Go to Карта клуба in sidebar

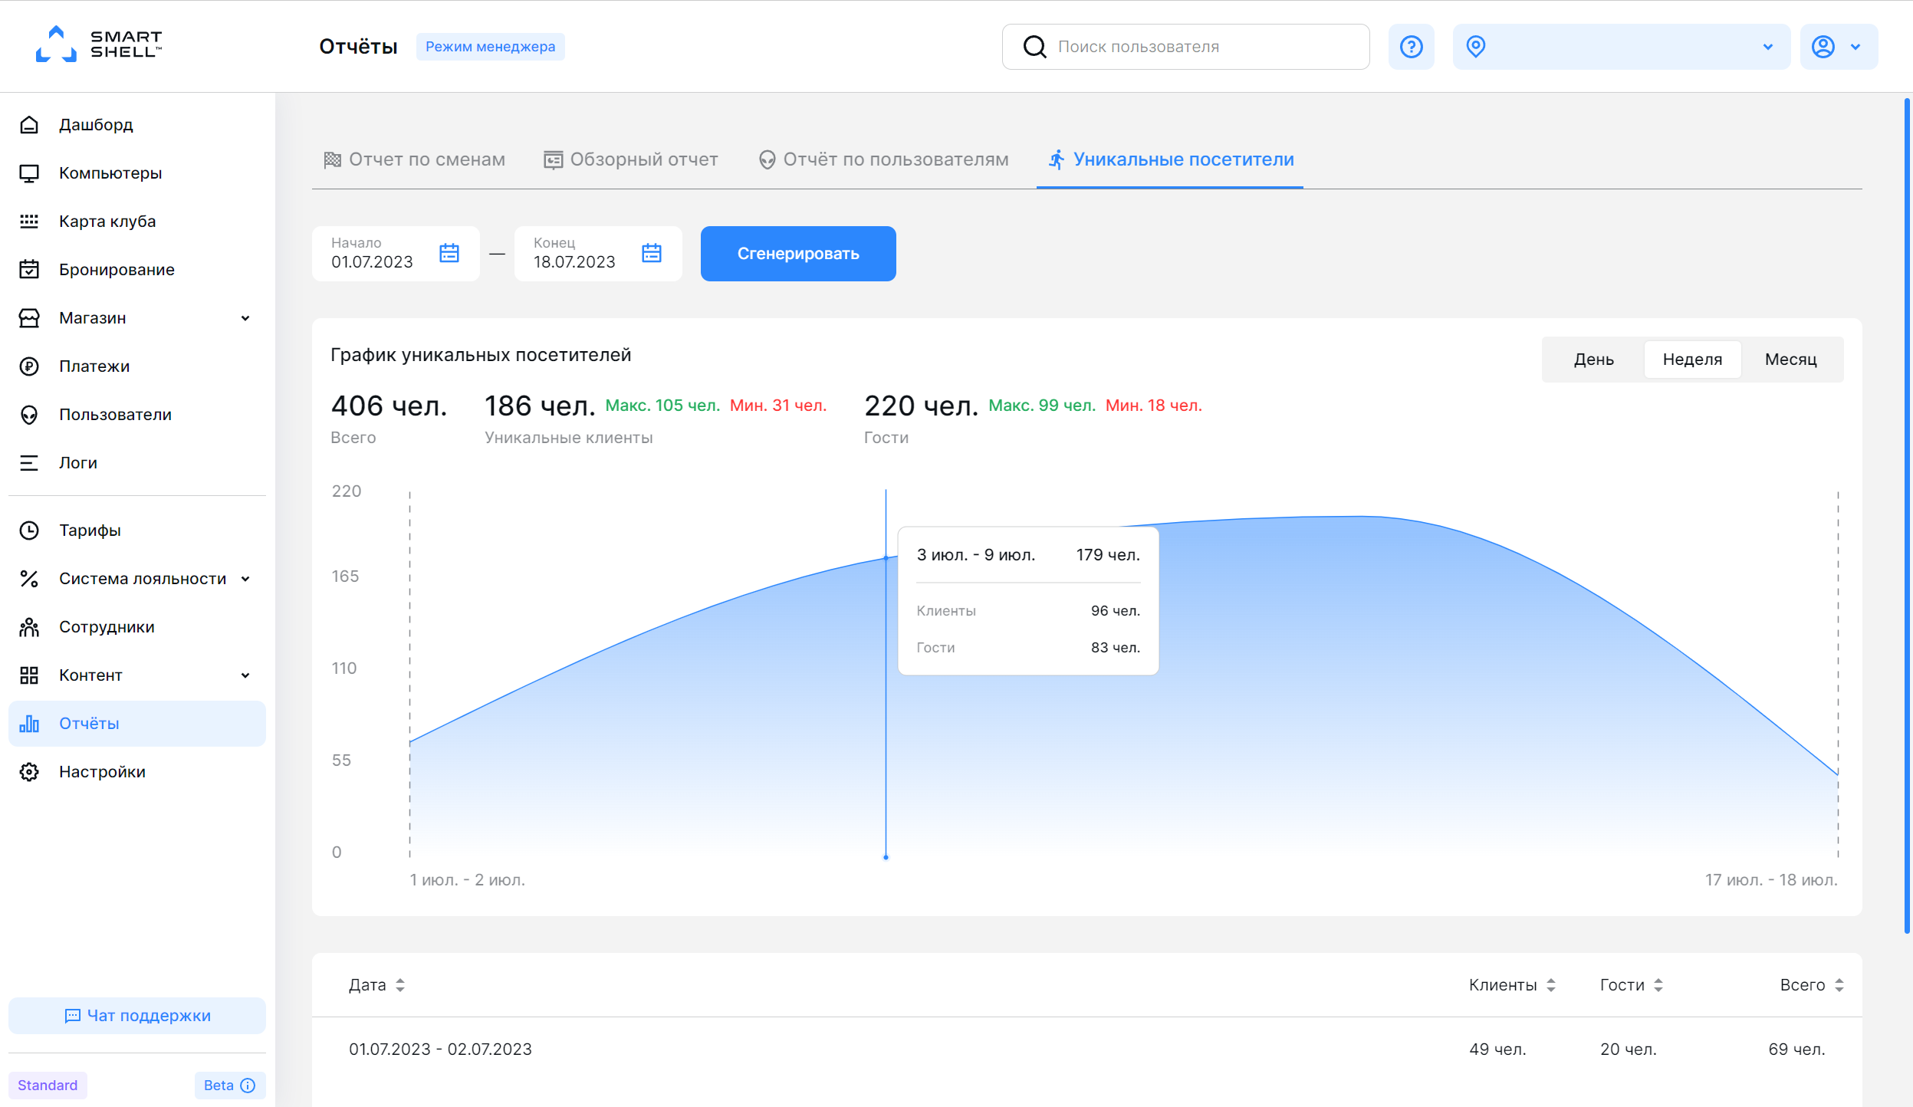tap(107, 222)
